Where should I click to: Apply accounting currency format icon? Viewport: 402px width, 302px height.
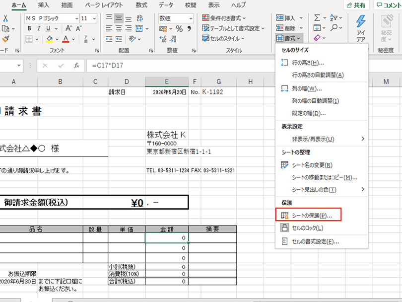click(163, 29)
